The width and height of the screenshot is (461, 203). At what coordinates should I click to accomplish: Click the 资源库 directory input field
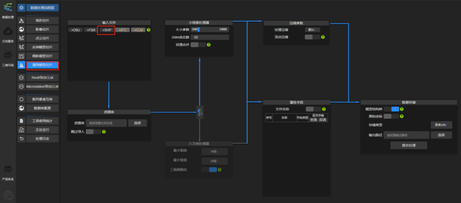[x=106, y=123]
